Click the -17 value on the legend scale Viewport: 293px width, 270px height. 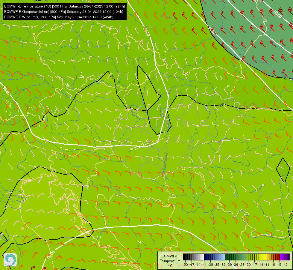pos(254,265)
